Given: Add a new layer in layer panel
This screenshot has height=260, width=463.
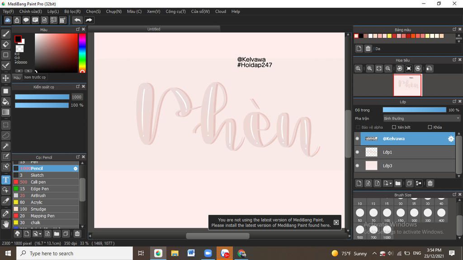Looking at the screenshot, I should 359,183.
